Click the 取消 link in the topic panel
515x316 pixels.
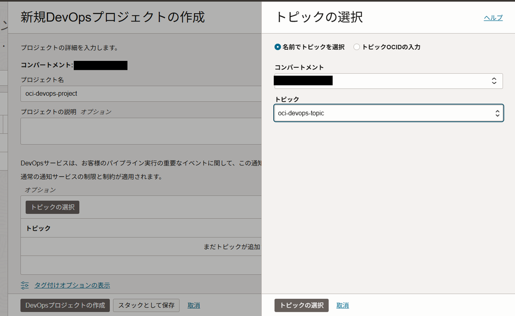(342, 305)
